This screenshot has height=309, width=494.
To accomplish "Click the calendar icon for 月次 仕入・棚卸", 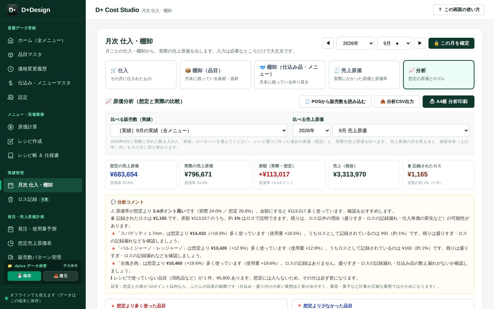I will point(11,185).
